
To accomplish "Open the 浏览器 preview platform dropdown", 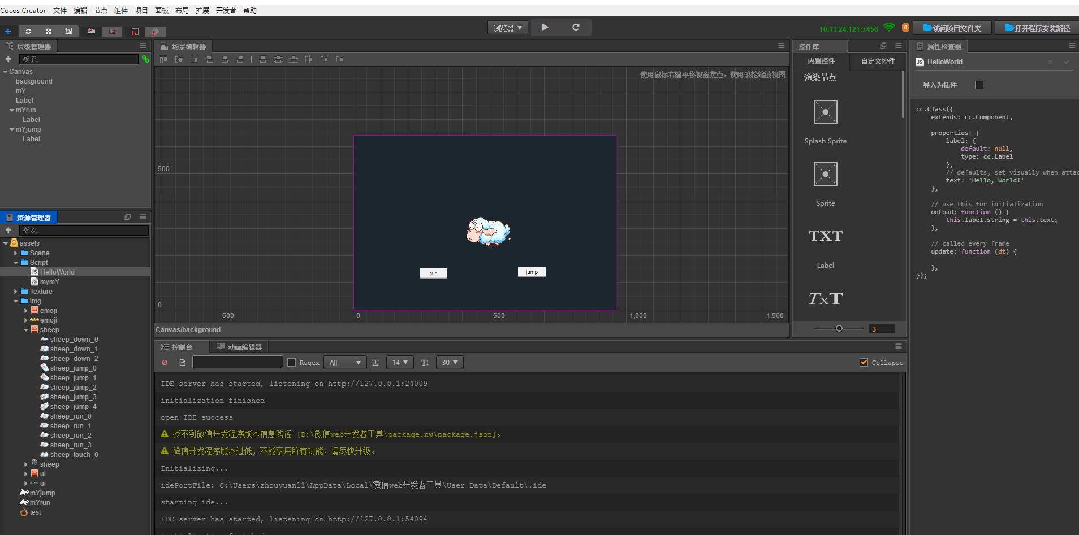I will click(x=508, y=28).
